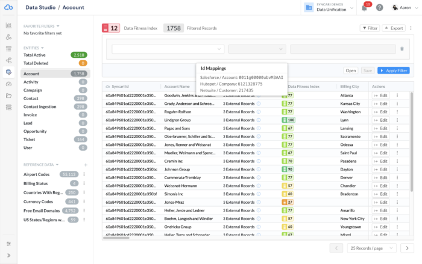Open the Data Unification instance dropdown

(329, 8)
